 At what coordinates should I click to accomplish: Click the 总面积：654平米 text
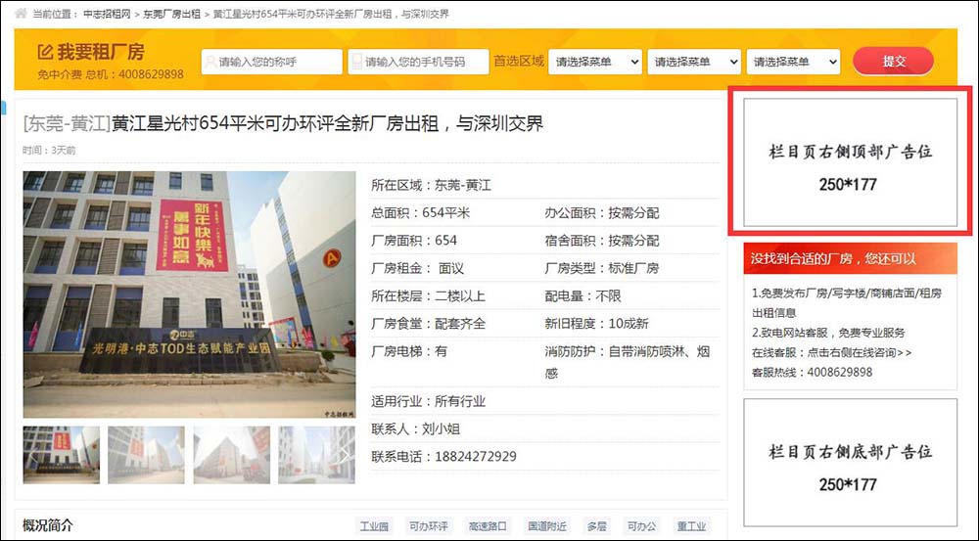tap(421, 213)
